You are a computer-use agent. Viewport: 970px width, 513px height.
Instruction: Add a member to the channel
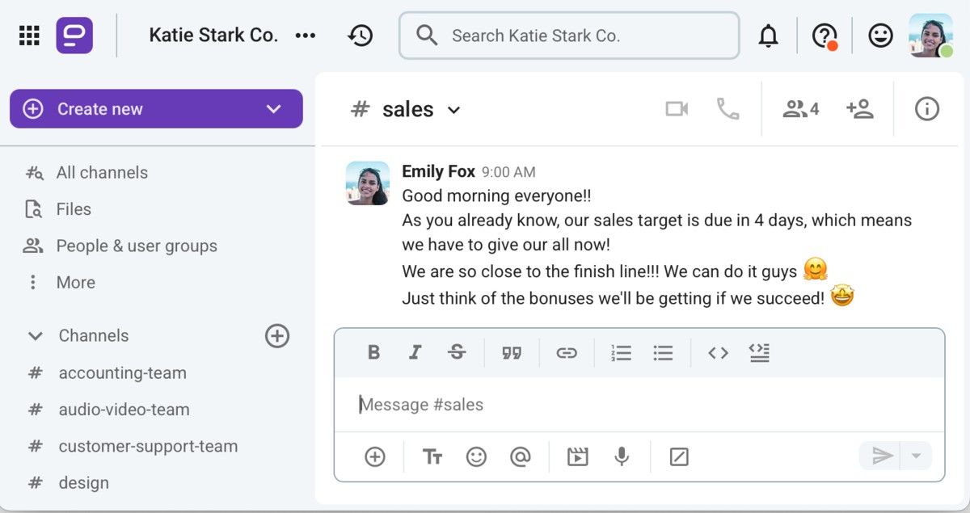(x=859, y=109)
